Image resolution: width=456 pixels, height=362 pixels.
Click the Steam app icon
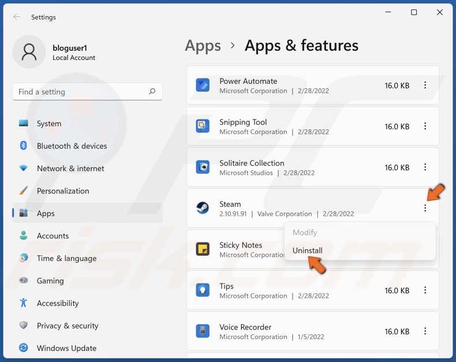pyautogui.click(x=203, y=208)
